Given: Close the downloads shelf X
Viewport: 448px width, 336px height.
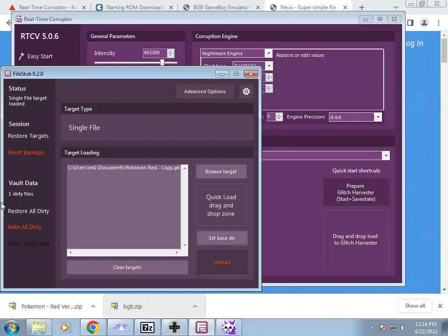Looking at the screenshot, I should tap(440, 306).
